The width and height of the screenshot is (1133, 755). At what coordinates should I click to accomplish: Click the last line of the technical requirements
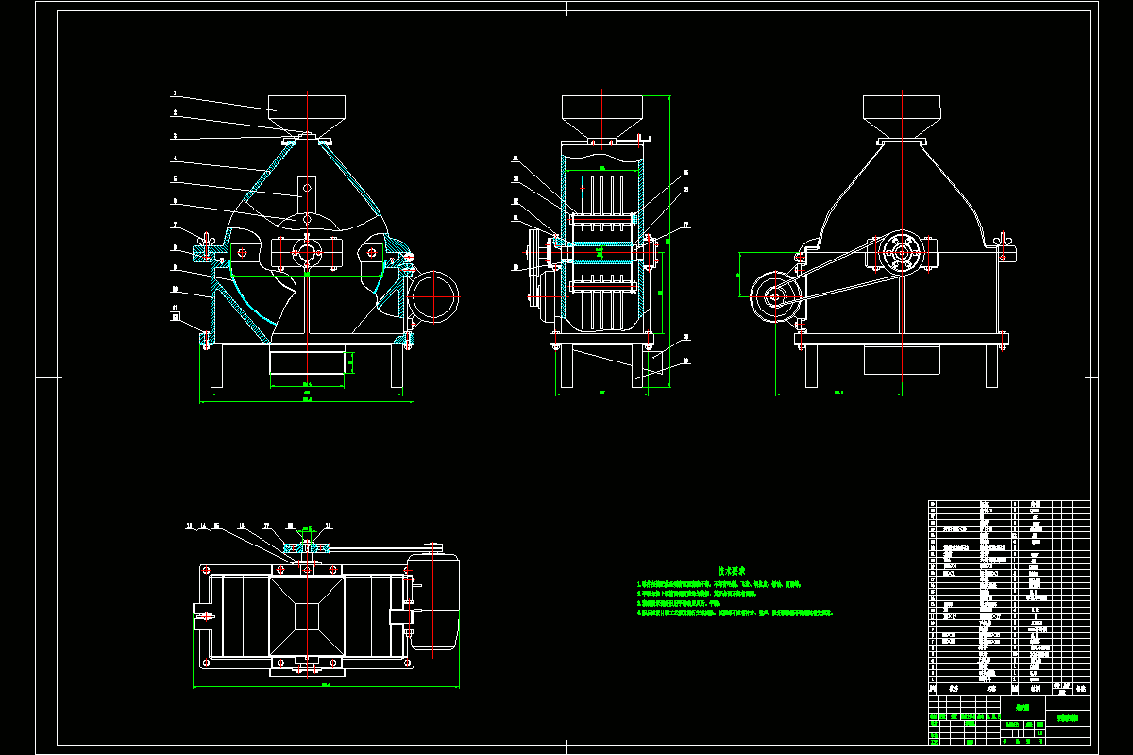click(x=734, y=612)
